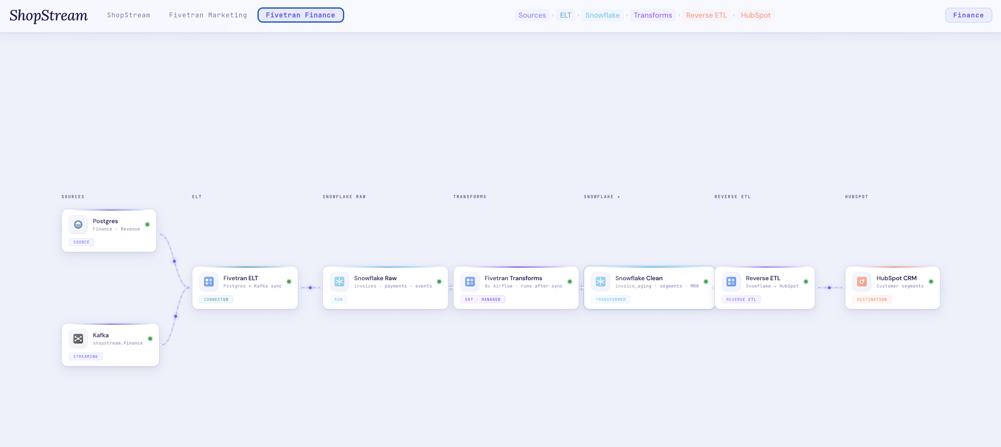Open the ShopStream tab

pos(129,15)
